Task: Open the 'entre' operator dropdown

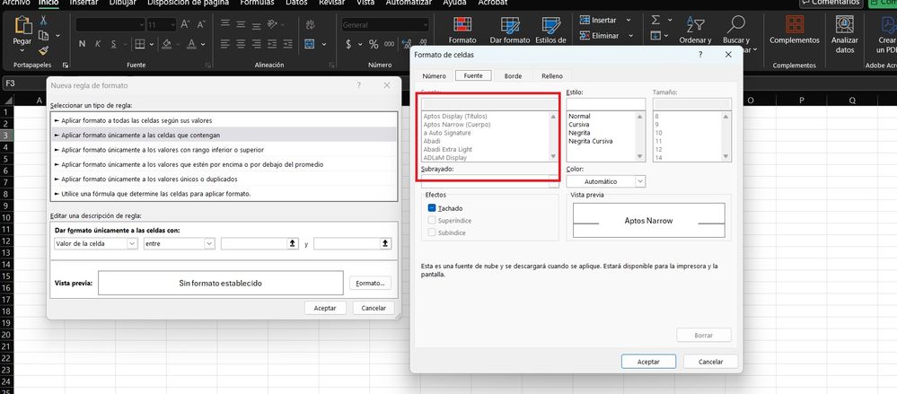Action: [x=179, y=243]
